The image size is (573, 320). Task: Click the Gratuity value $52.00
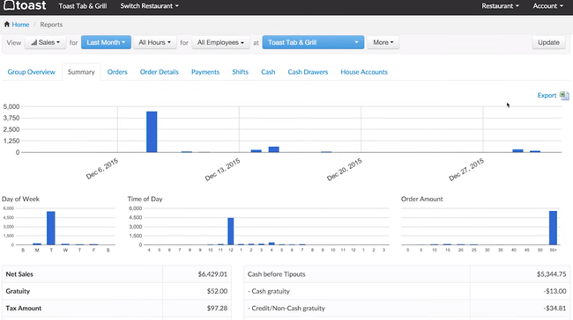(x=217, y=291)
